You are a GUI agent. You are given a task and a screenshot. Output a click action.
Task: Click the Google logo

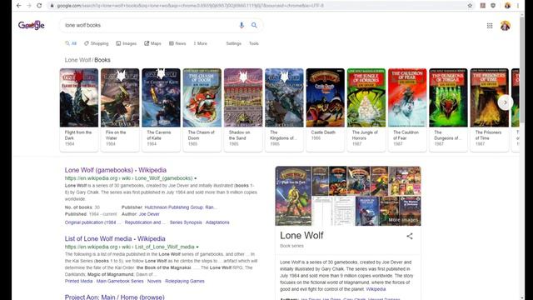pyautogui.click(x=32, y=25)
